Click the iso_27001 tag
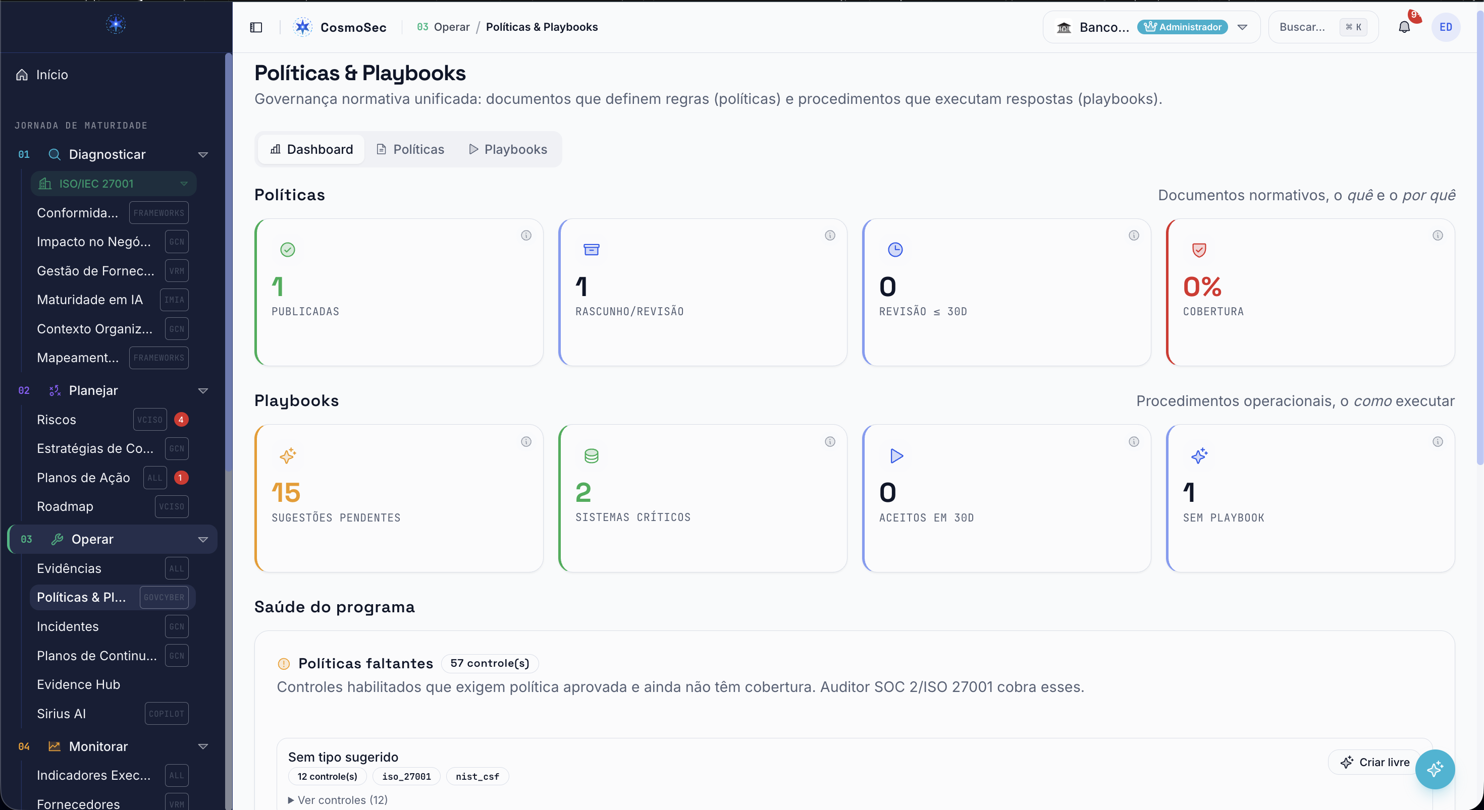This screenshot has height=810, width=1484. pos(406,777)
